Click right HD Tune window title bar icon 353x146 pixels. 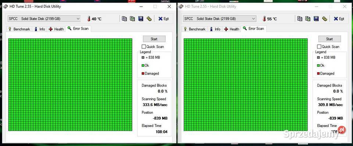pos(181,7)
